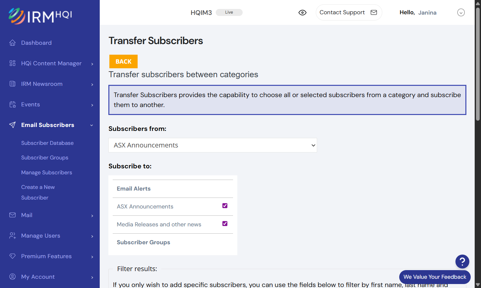481x288 pixels.
Task: Open the Subscribers from dropdown
Action: (x=213, y=145)
